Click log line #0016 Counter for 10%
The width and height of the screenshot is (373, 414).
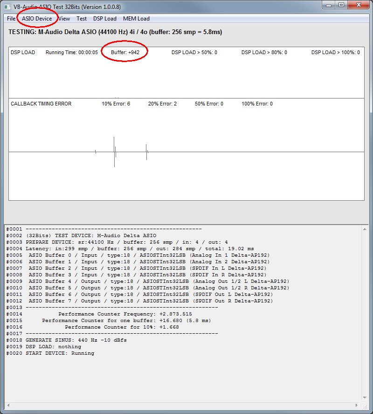click(93, 327)
